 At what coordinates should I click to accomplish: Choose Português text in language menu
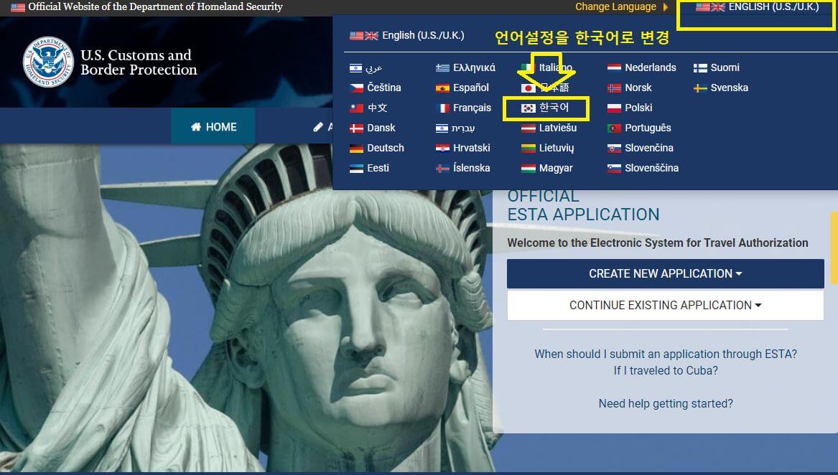pyautogui.click(x=648, y=128)
